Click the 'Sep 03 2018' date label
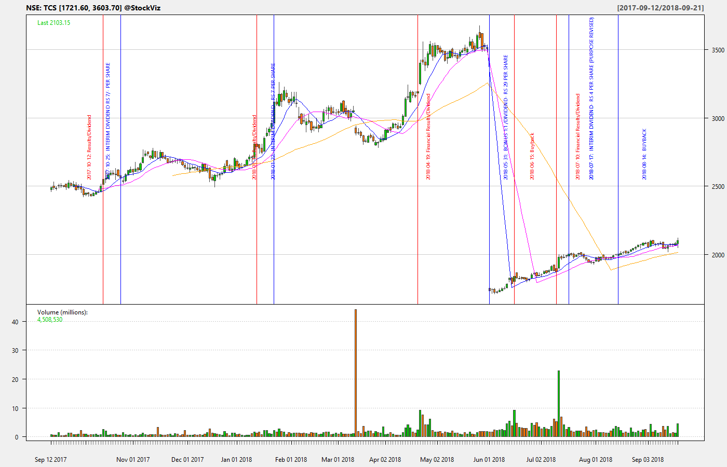Image resolution: width=727 pixels, height=467 pixels. (x=648, y=460)
